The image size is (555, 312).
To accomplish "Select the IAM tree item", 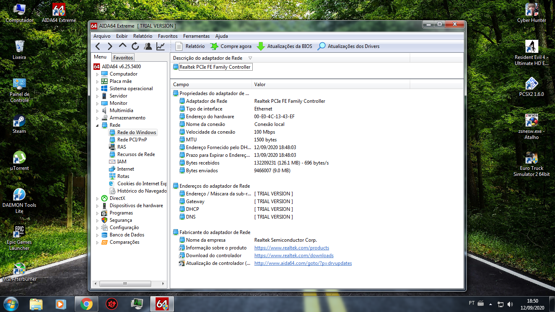I will [121, 162].
